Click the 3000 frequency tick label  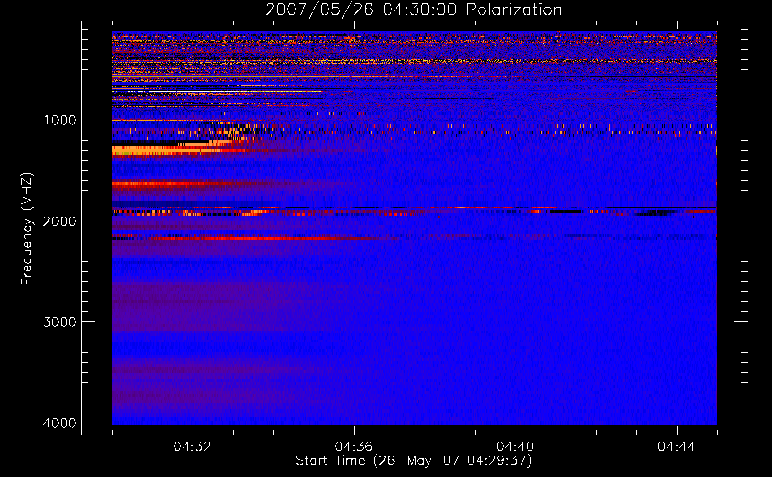pyautogui.click(x=60, y=322)
